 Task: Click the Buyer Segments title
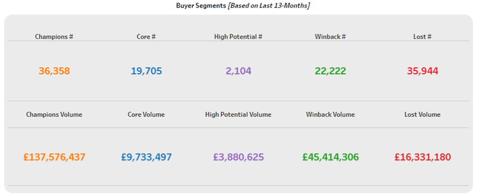click(x=201, y=6)
